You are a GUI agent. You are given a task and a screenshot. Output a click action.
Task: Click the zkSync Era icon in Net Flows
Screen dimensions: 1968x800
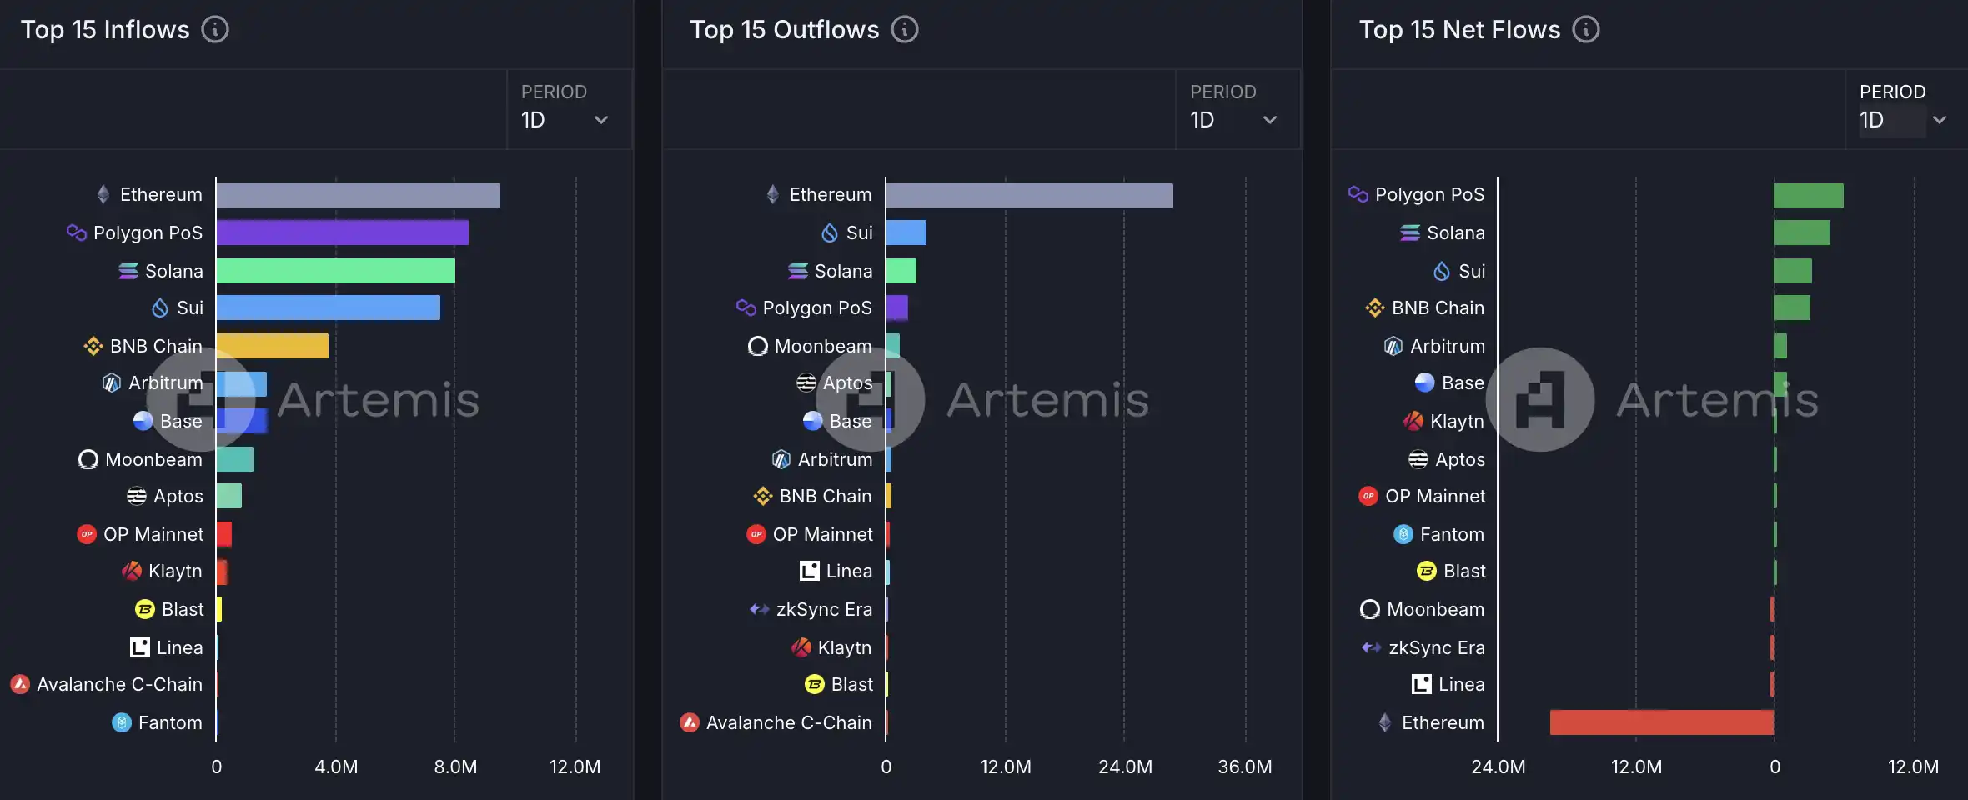(1371, 647)
